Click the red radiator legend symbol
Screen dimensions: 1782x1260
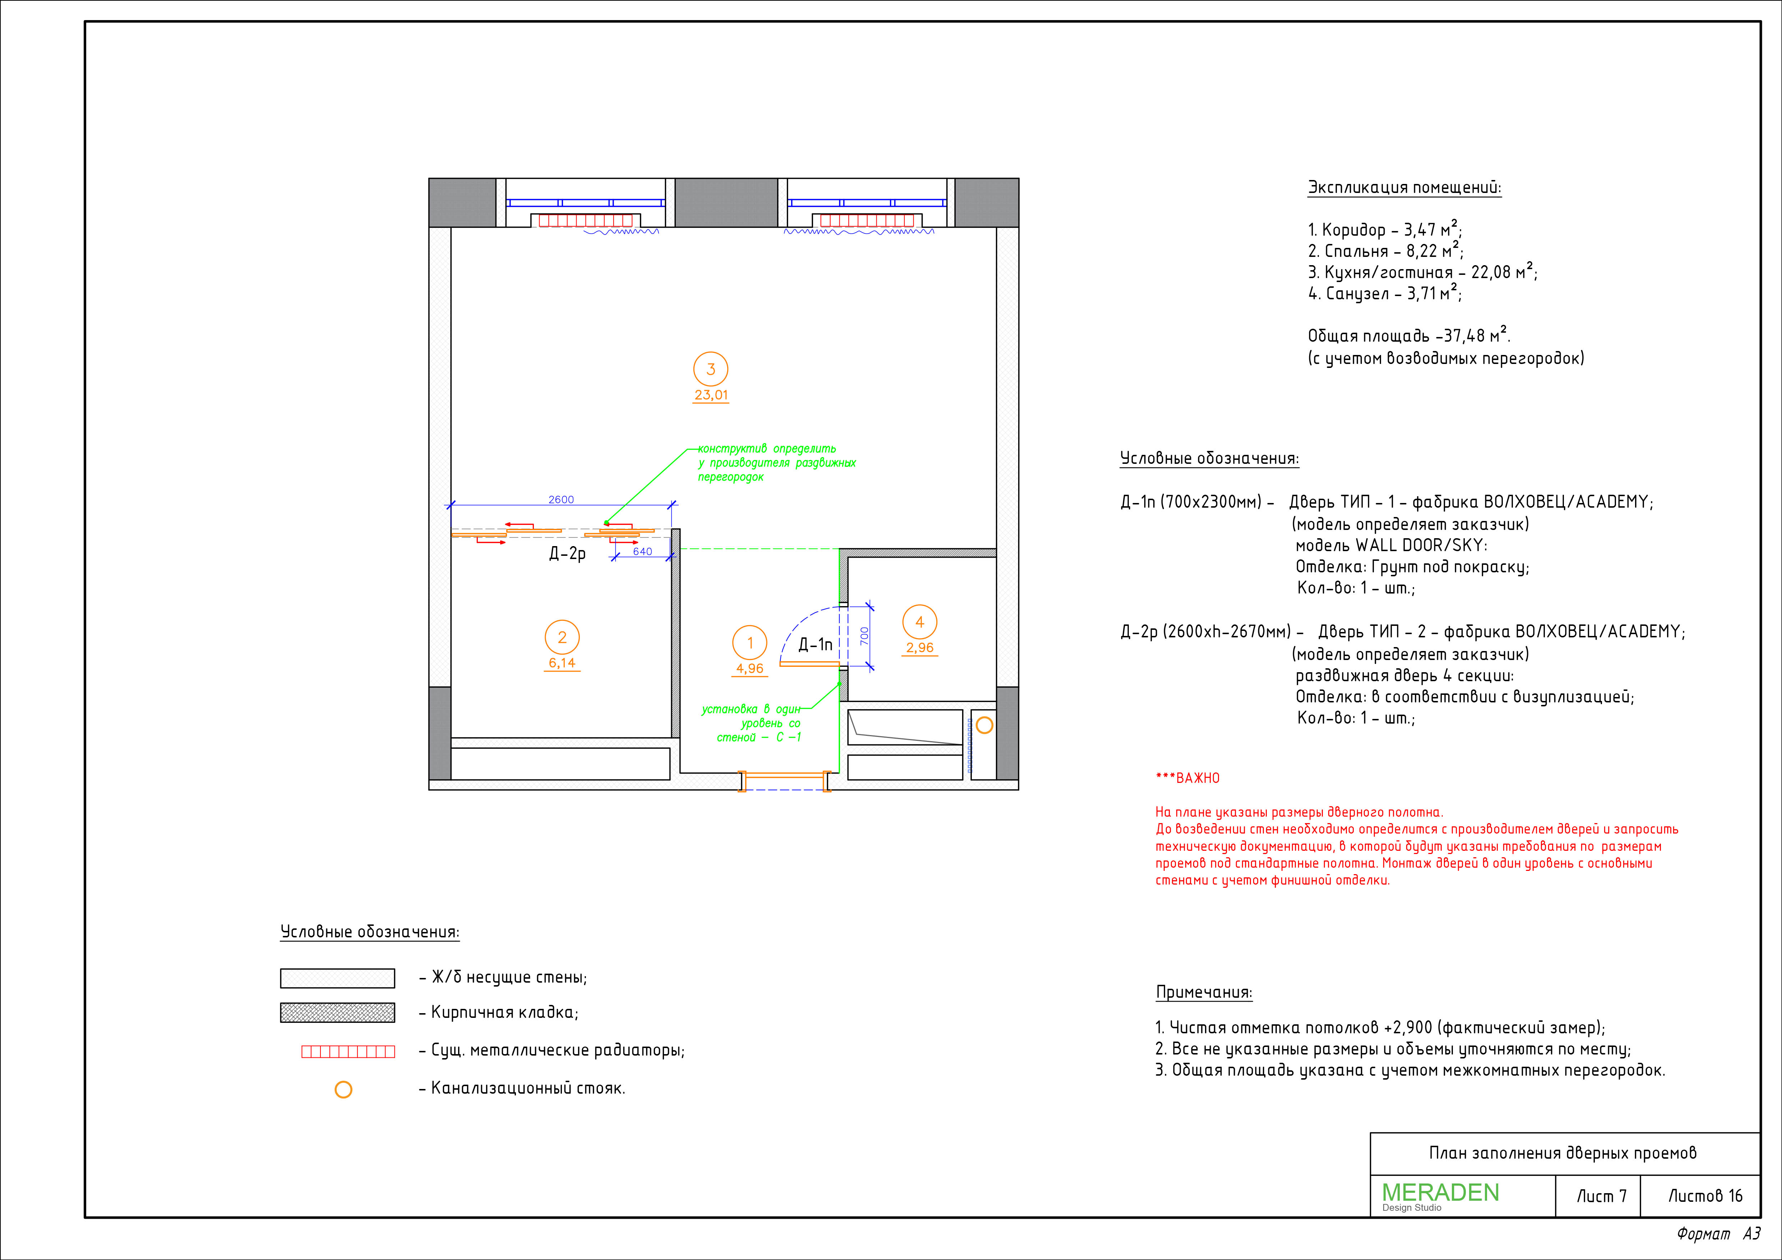pos(348,1051)
